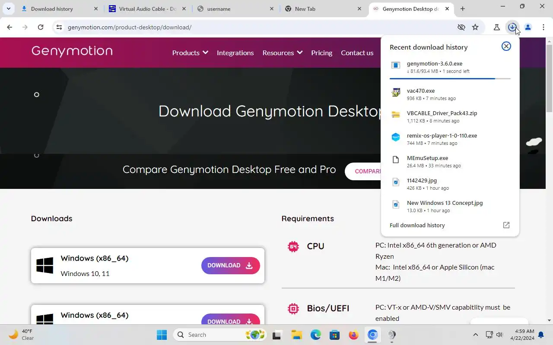Launch Firefox from taskbar
The height and width of the screenshot is (345, 553).
(353, 335)
